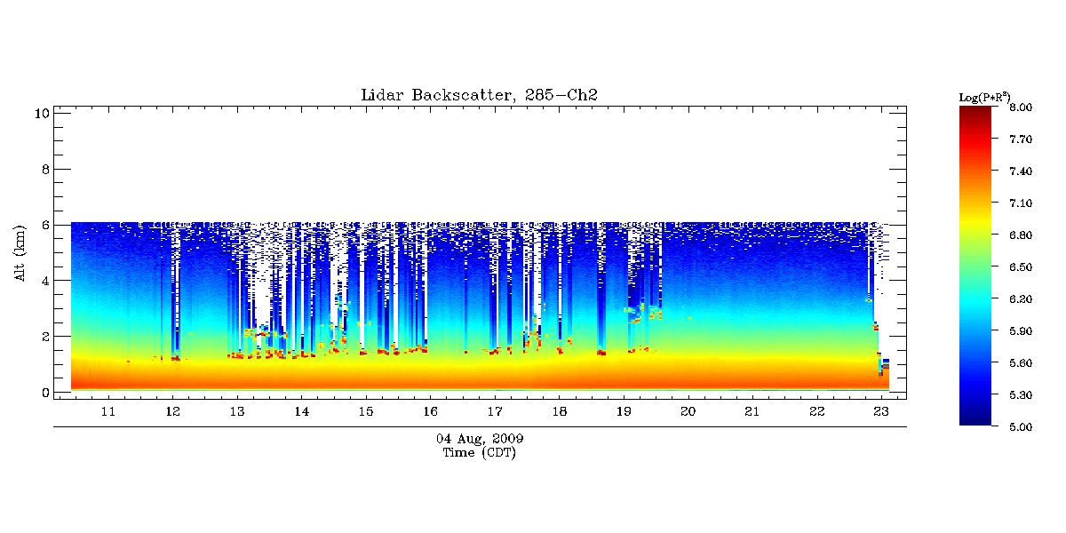Click the 8 km altitude tick label
Screen dimensions: 1066x533
[x=44, y=169]
